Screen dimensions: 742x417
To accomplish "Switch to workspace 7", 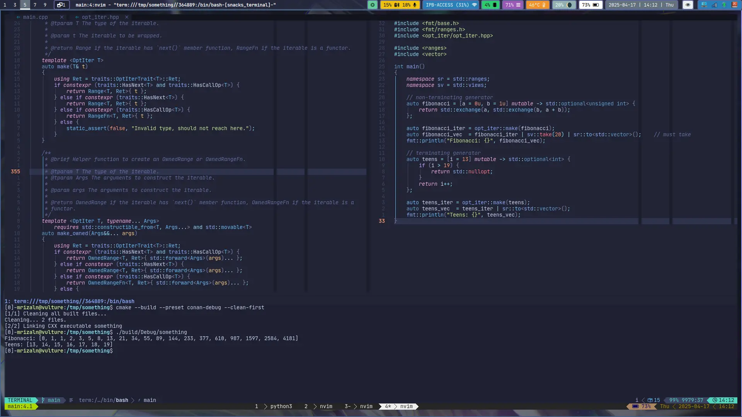I will pyautogui.click(x=35, y=5).
